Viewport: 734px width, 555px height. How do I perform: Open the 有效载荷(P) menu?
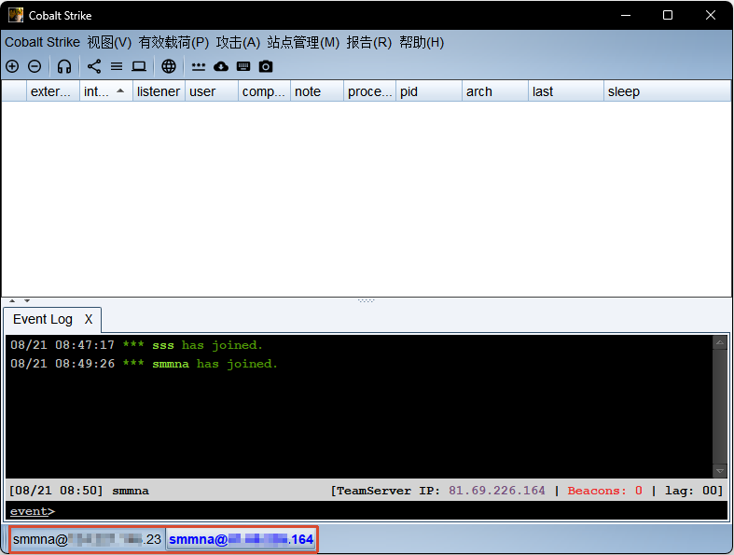click(173, 42)
